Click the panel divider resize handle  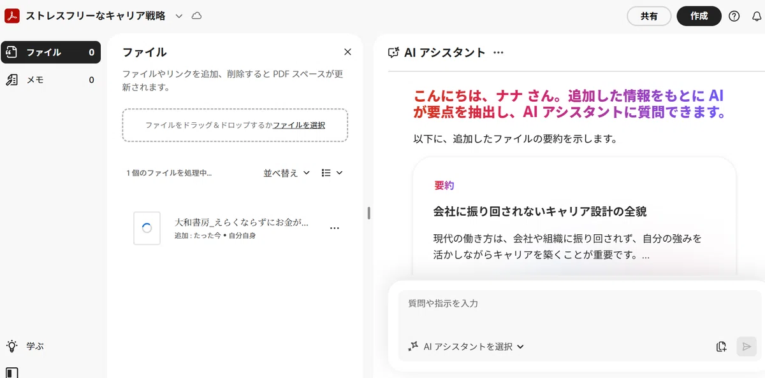(368, 213)
